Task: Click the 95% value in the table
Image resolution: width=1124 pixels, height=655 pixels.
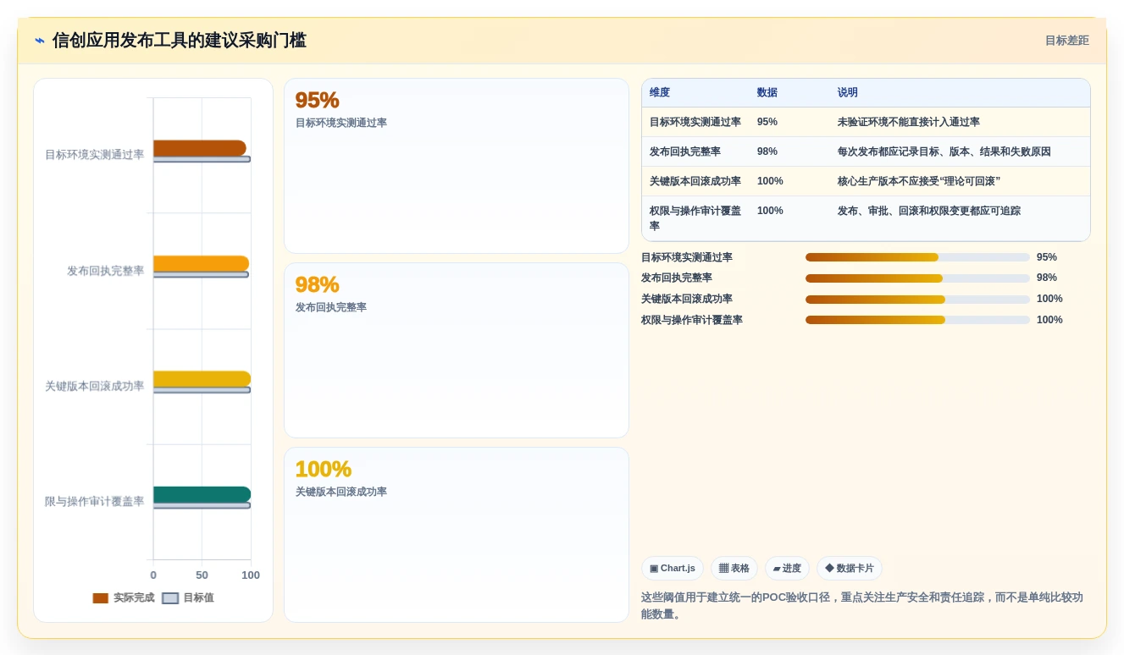Action: (767, 122)
